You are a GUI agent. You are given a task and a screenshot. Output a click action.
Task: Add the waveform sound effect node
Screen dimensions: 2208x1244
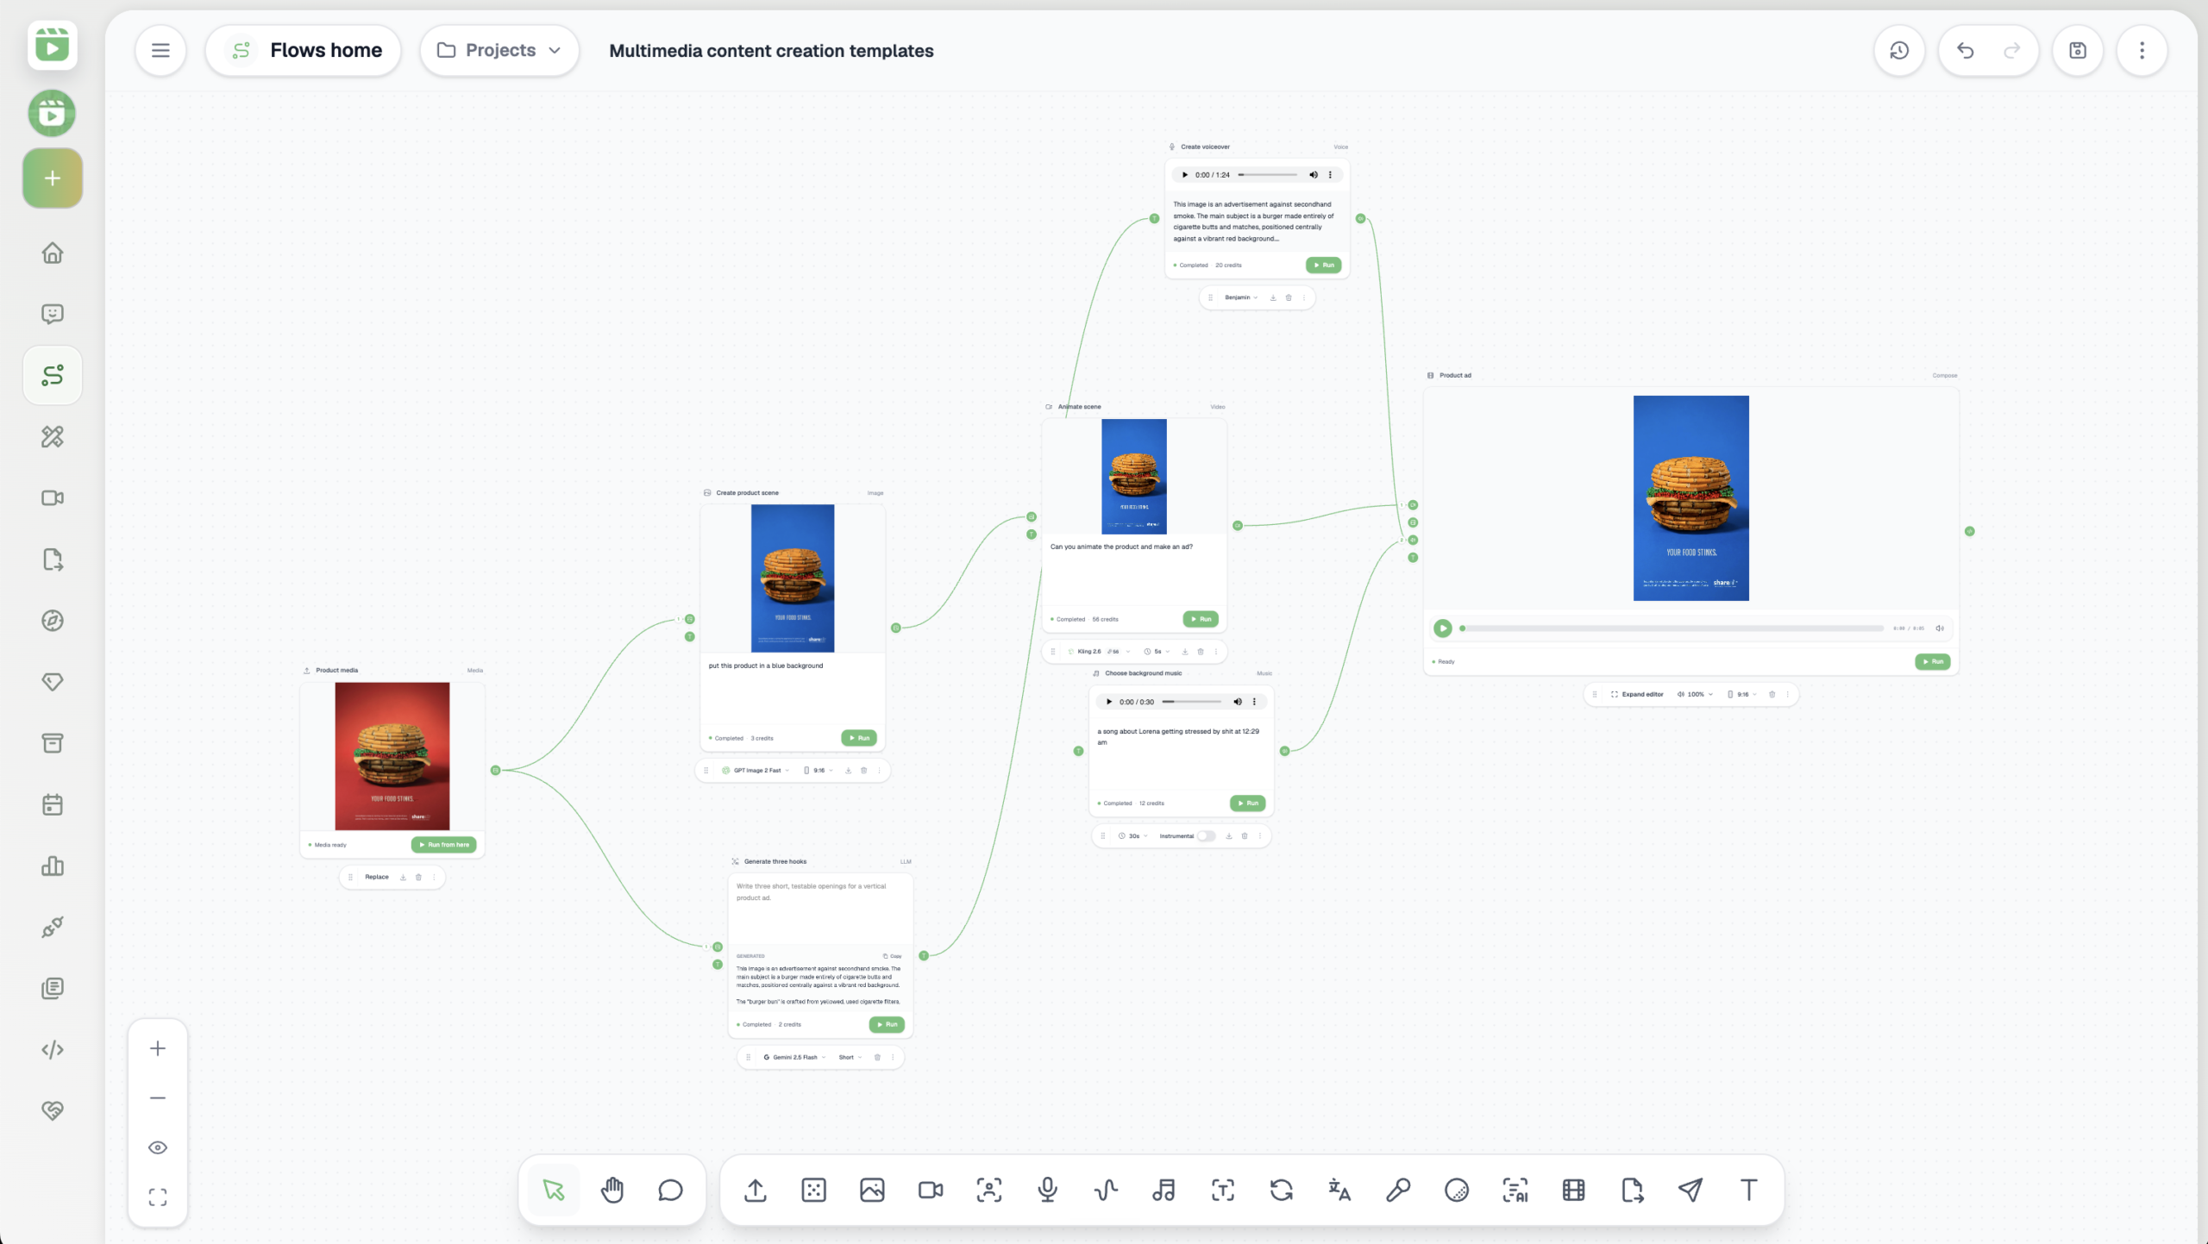click(1106, 1191)
